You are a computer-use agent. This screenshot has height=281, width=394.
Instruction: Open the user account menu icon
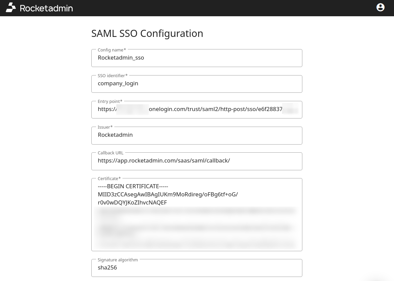coord(380,7)
